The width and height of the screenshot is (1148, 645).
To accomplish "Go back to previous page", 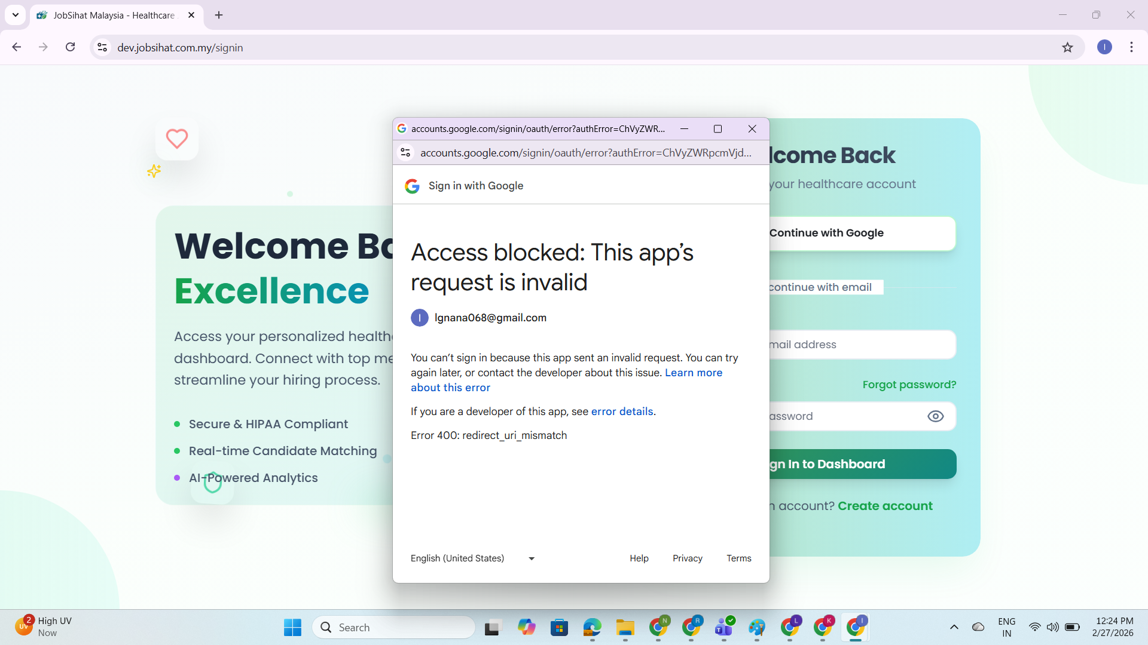I will (x=16, y=47).
